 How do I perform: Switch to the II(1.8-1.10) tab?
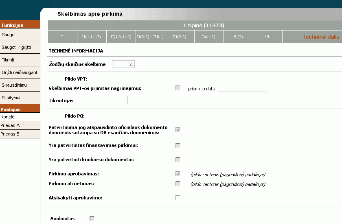(121, 37)
